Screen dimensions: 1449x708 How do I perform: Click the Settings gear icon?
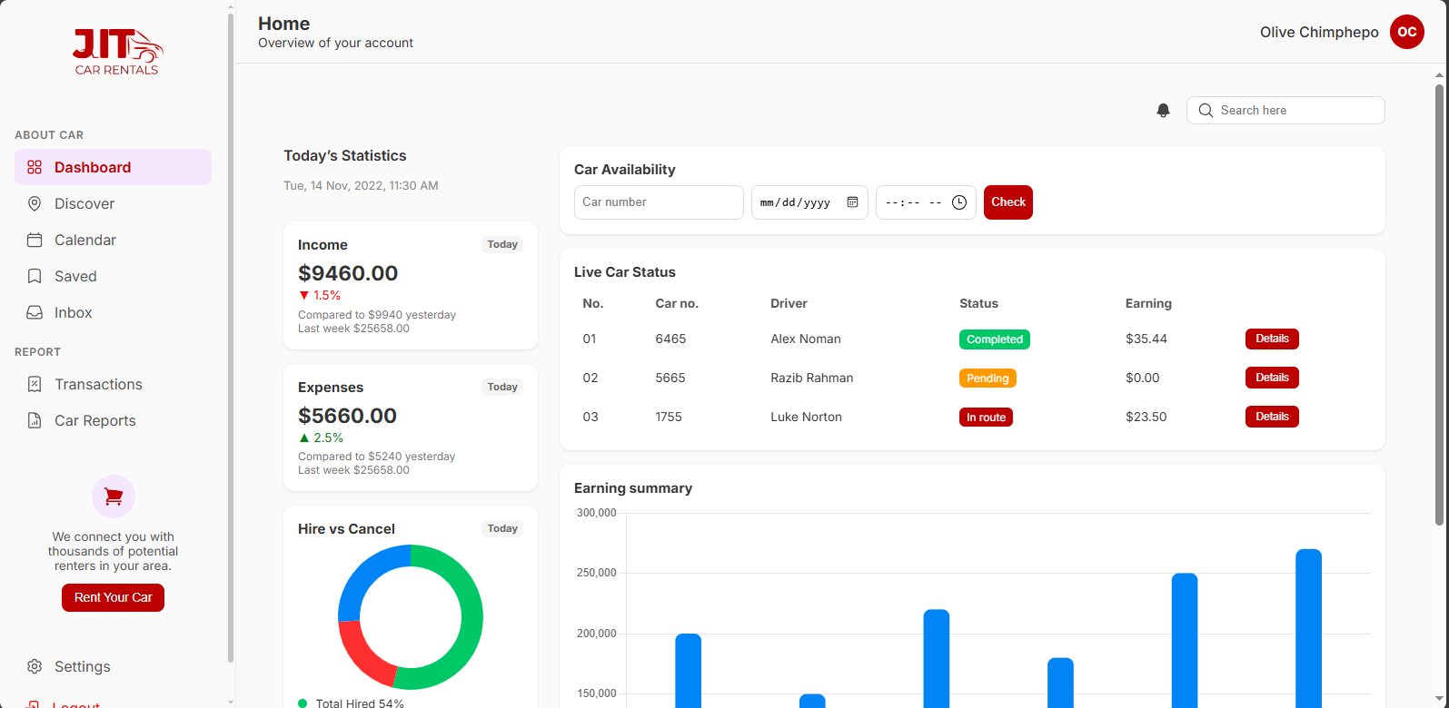pos(35,666)
